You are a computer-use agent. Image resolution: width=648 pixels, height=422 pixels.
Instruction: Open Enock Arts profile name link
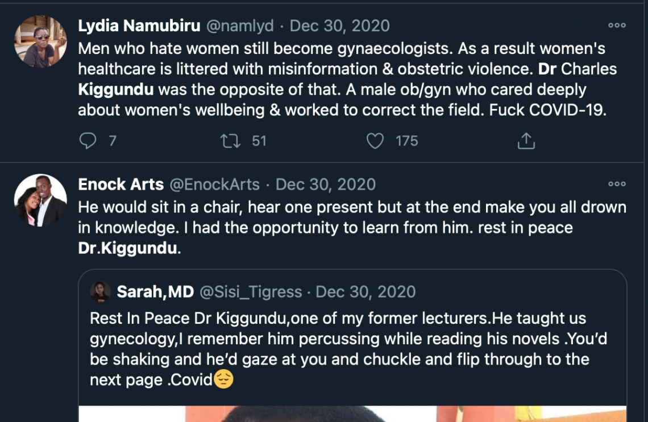click(121, 185)
